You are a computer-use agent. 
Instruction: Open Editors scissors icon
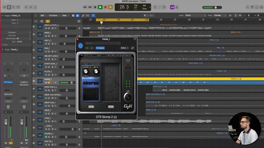tap(35, 7)
